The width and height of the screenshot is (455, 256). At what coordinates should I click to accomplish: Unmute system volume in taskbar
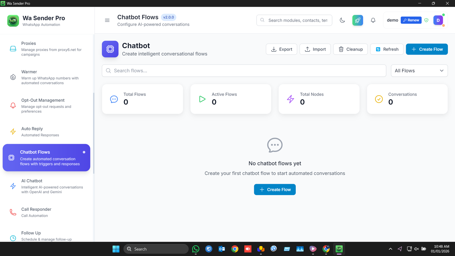[x=416, y=249]
